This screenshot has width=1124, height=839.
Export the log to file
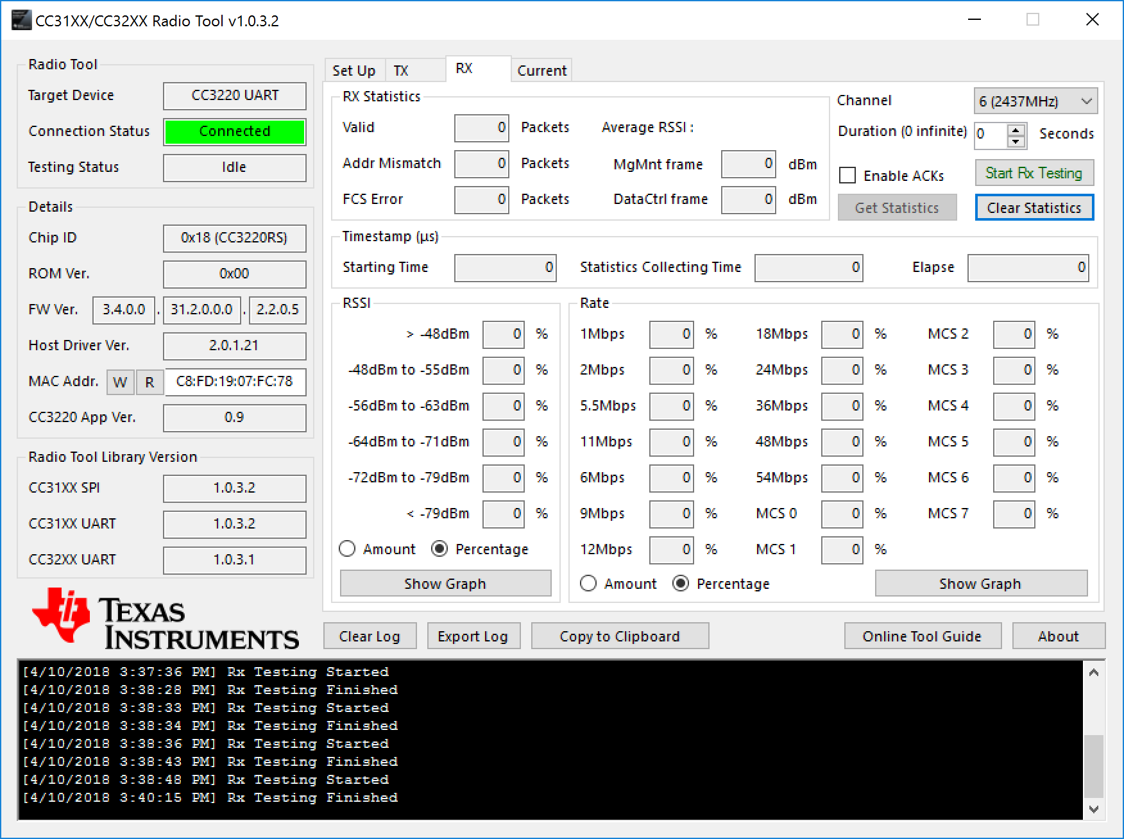tap(473, 636)
